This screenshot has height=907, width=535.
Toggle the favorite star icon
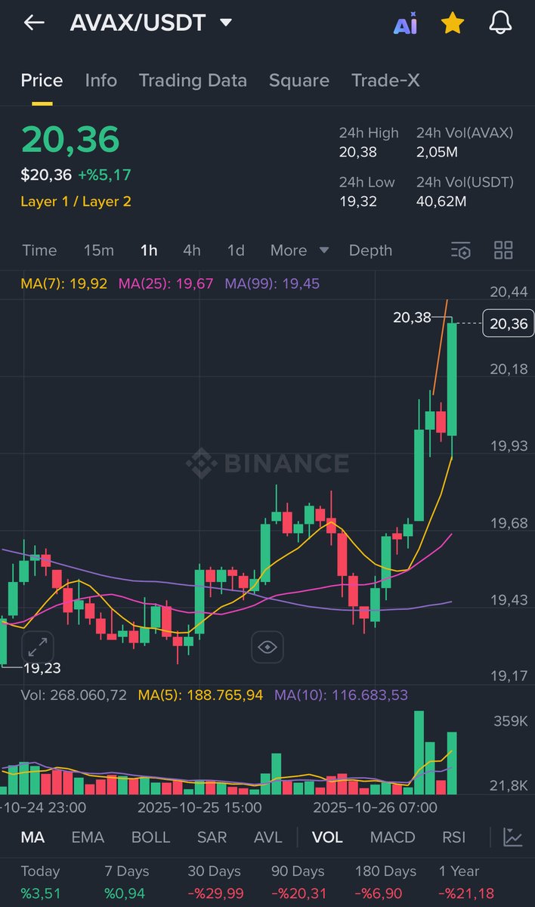tap(452, 23)
